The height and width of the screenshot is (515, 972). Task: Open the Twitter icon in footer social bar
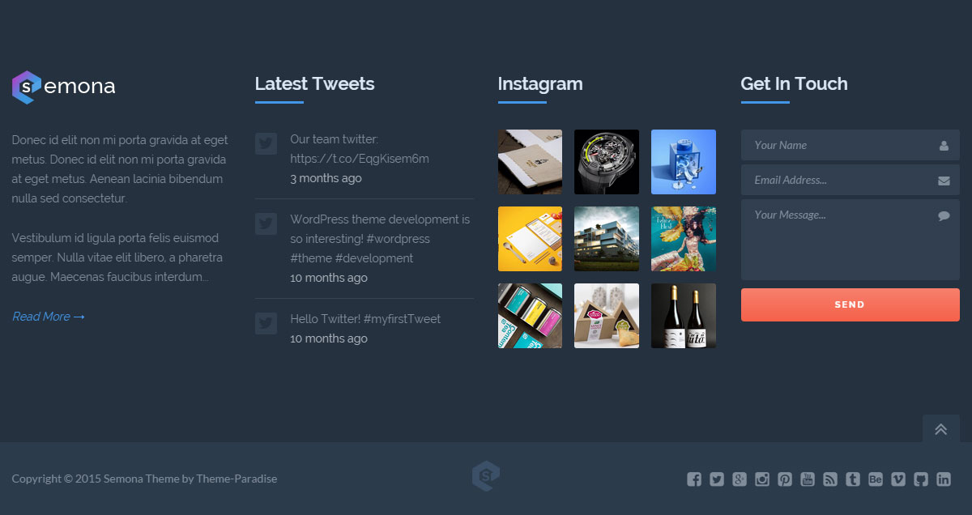coord(717,479)
